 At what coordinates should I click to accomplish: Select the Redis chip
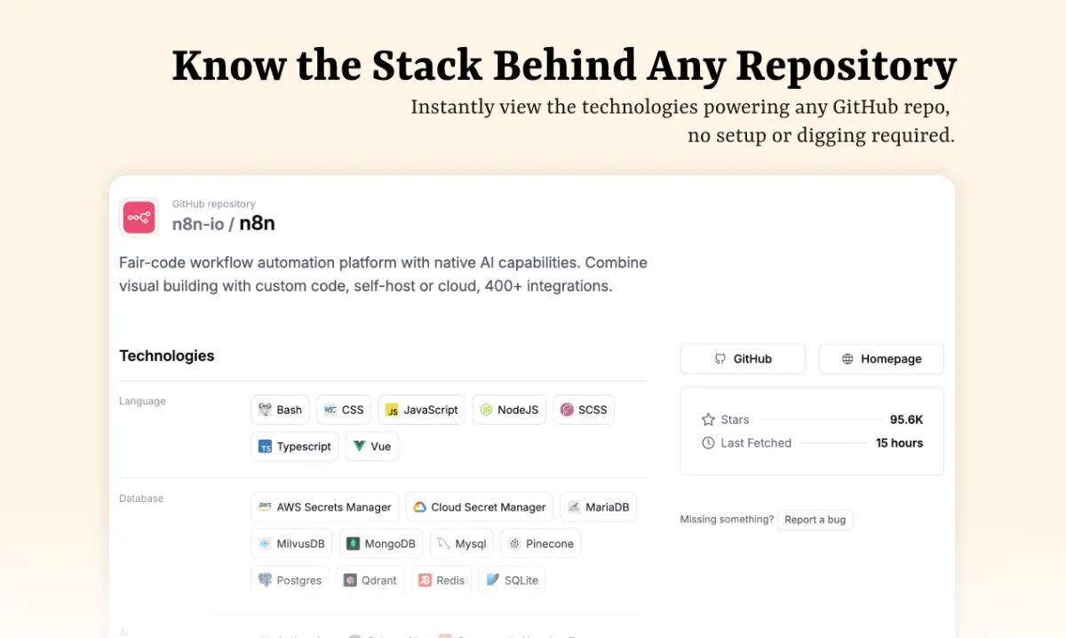tap(442, 579)
